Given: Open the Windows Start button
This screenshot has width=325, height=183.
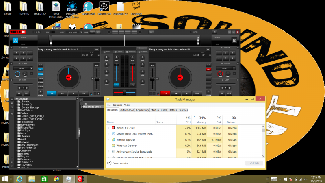Looking at the screenshot, I should [5, 179].
